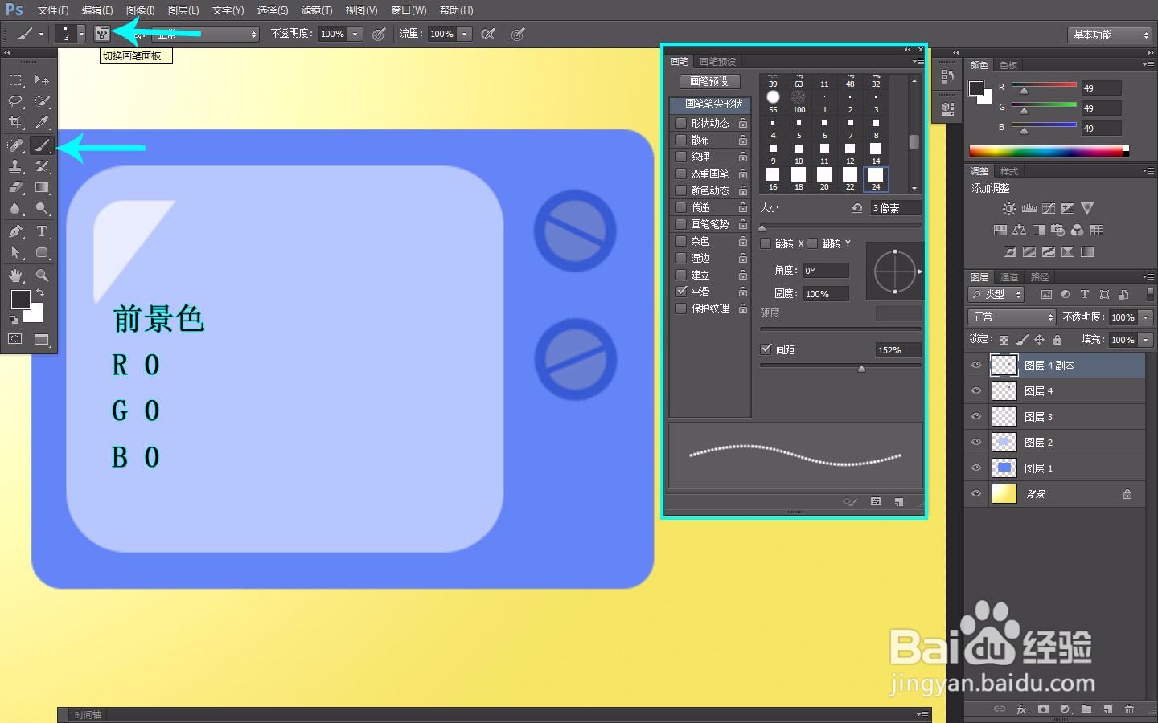Open the 图层(L) menu
This screenshot has height=723, width=1158.
click(183, 10)
